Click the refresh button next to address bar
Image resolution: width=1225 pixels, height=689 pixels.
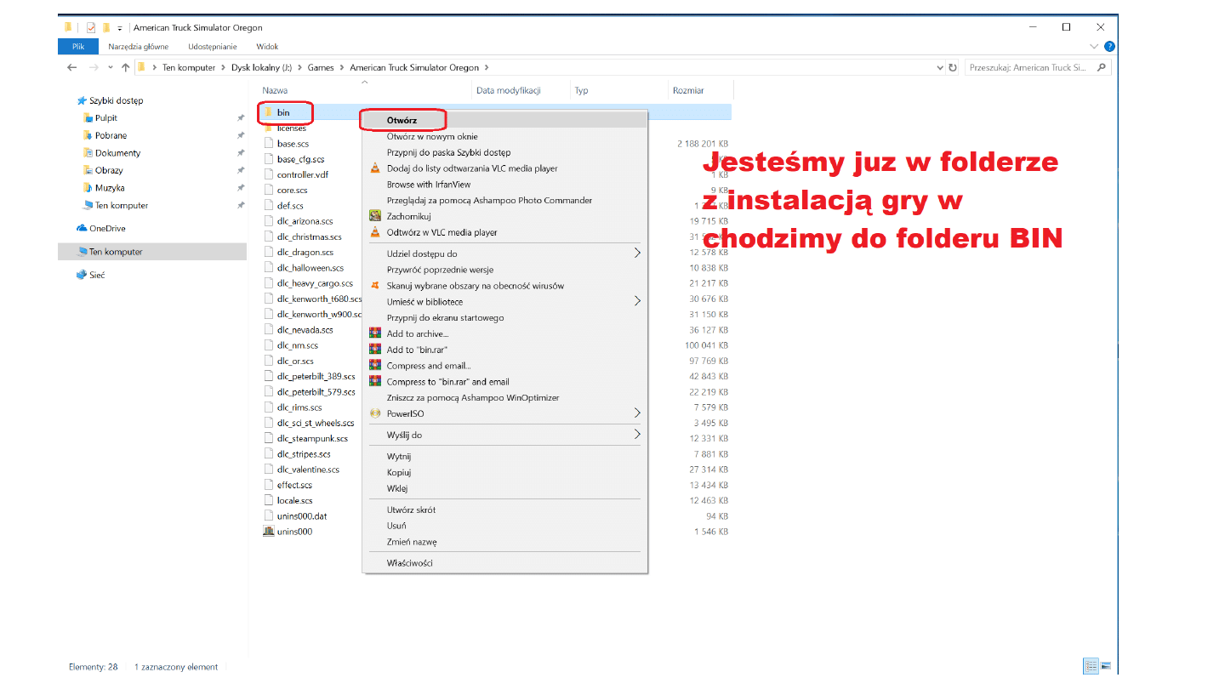[953, 67]
